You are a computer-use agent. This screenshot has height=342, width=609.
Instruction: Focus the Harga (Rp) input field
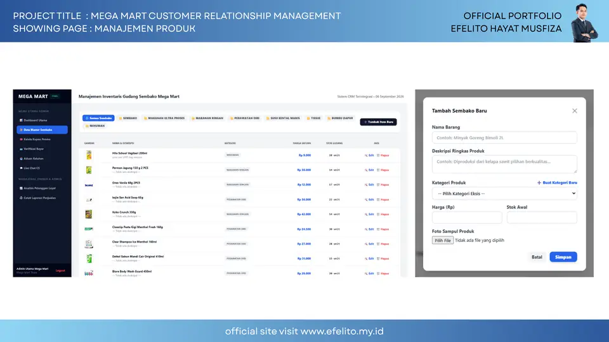click(467, 217)
